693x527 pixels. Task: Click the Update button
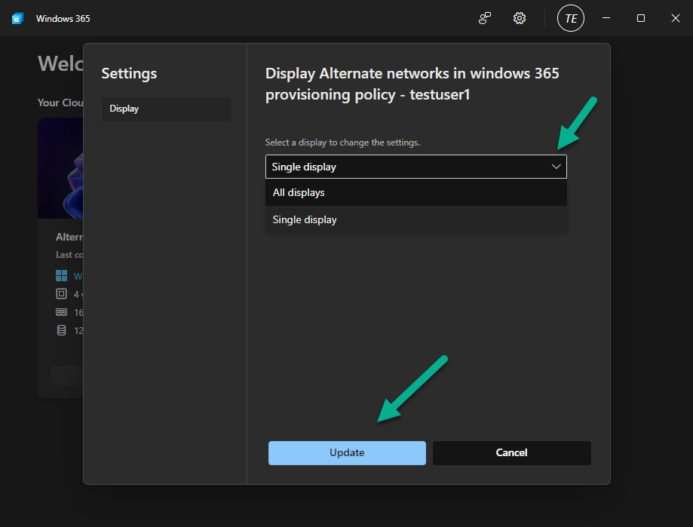tap(347, 453)
